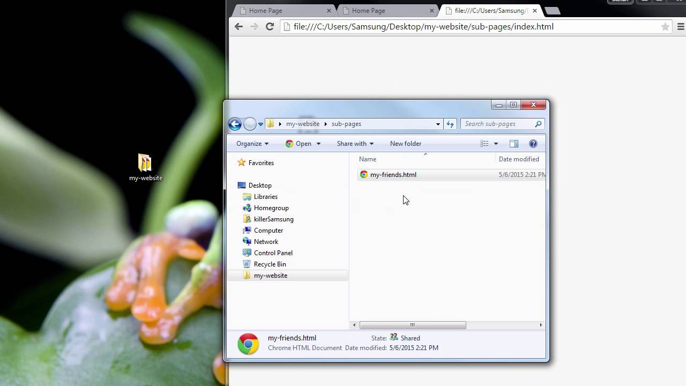This screenshot has height=386, width=686.
Task: Expand the Open button's dropdown arrow
Action: pos(318,144)
